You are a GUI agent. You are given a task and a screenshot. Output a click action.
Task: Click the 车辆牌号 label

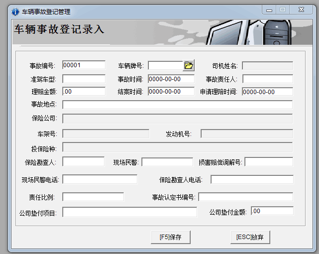point(131,66)
